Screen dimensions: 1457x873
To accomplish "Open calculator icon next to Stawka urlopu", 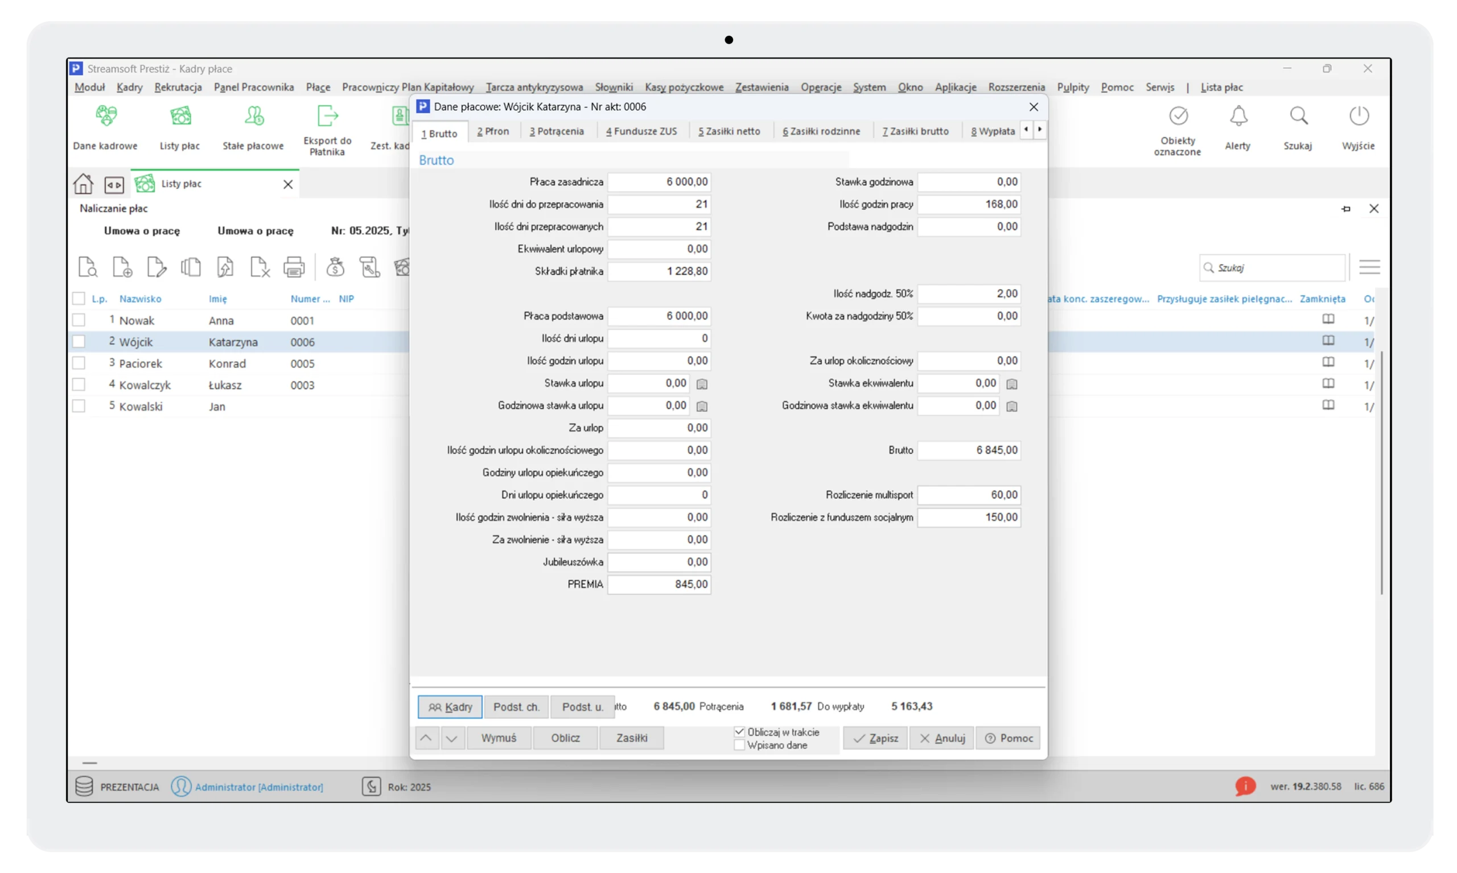I will (x=702, y=384).
